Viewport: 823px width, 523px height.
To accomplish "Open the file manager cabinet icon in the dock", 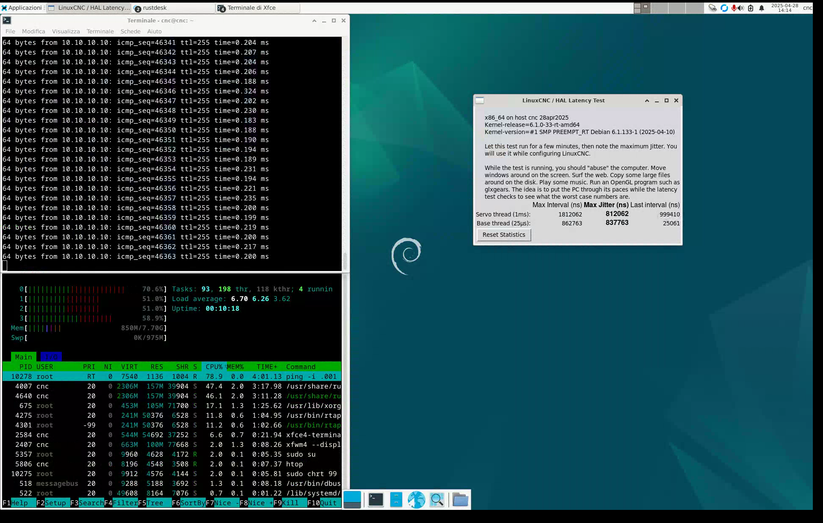I will [x=396, y=500].
